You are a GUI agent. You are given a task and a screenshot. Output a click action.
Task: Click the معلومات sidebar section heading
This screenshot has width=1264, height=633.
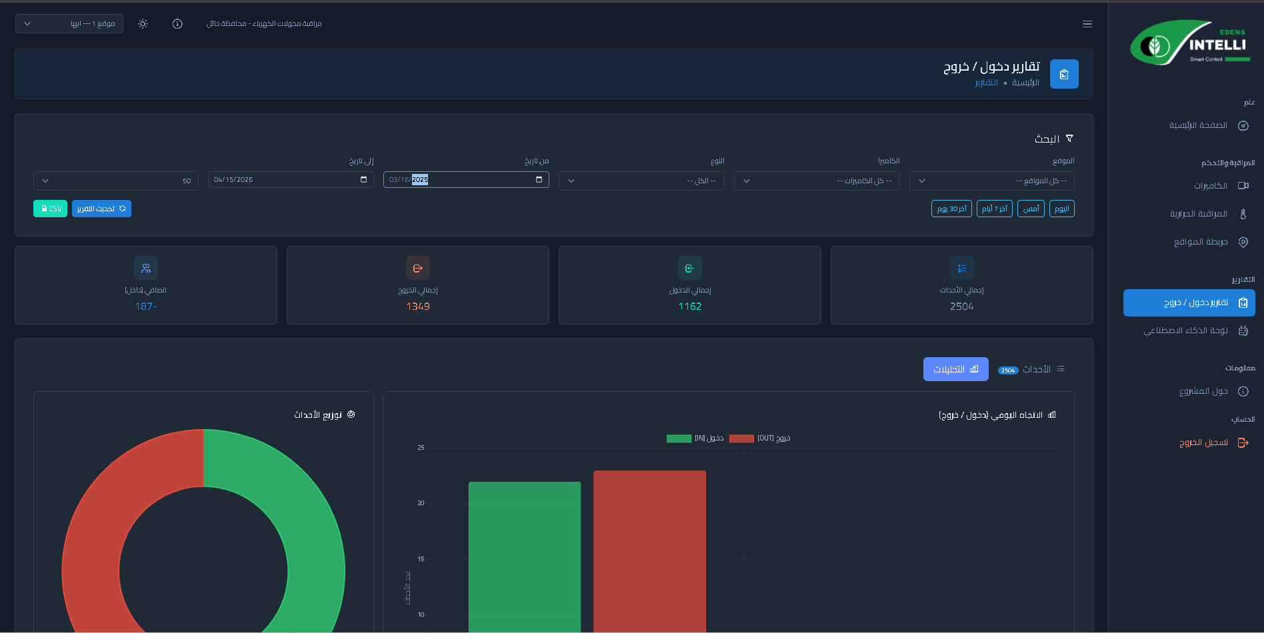click(1240, 368)
